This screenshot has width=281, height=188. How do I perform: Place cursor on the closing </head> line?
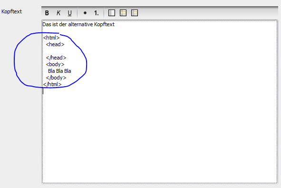(56, 58)
